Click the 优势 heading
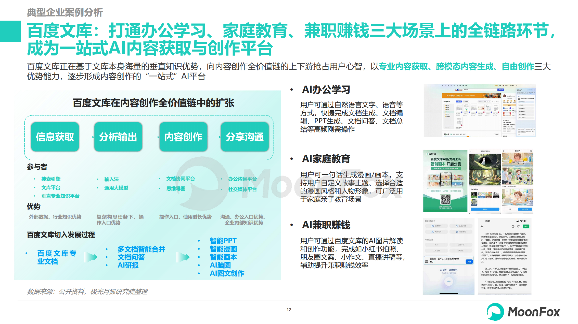Screen dimensions: 578x324 click(x=34, y=207)
